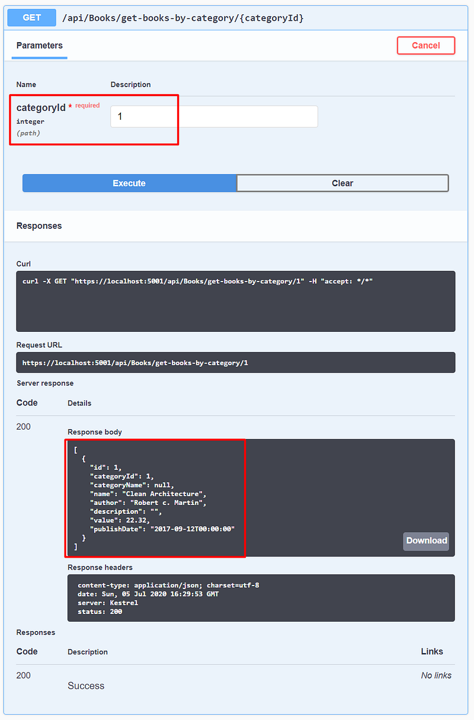474x720 pixels.
Task: Click the server: Kestrel header line
Action: [108, 603]
